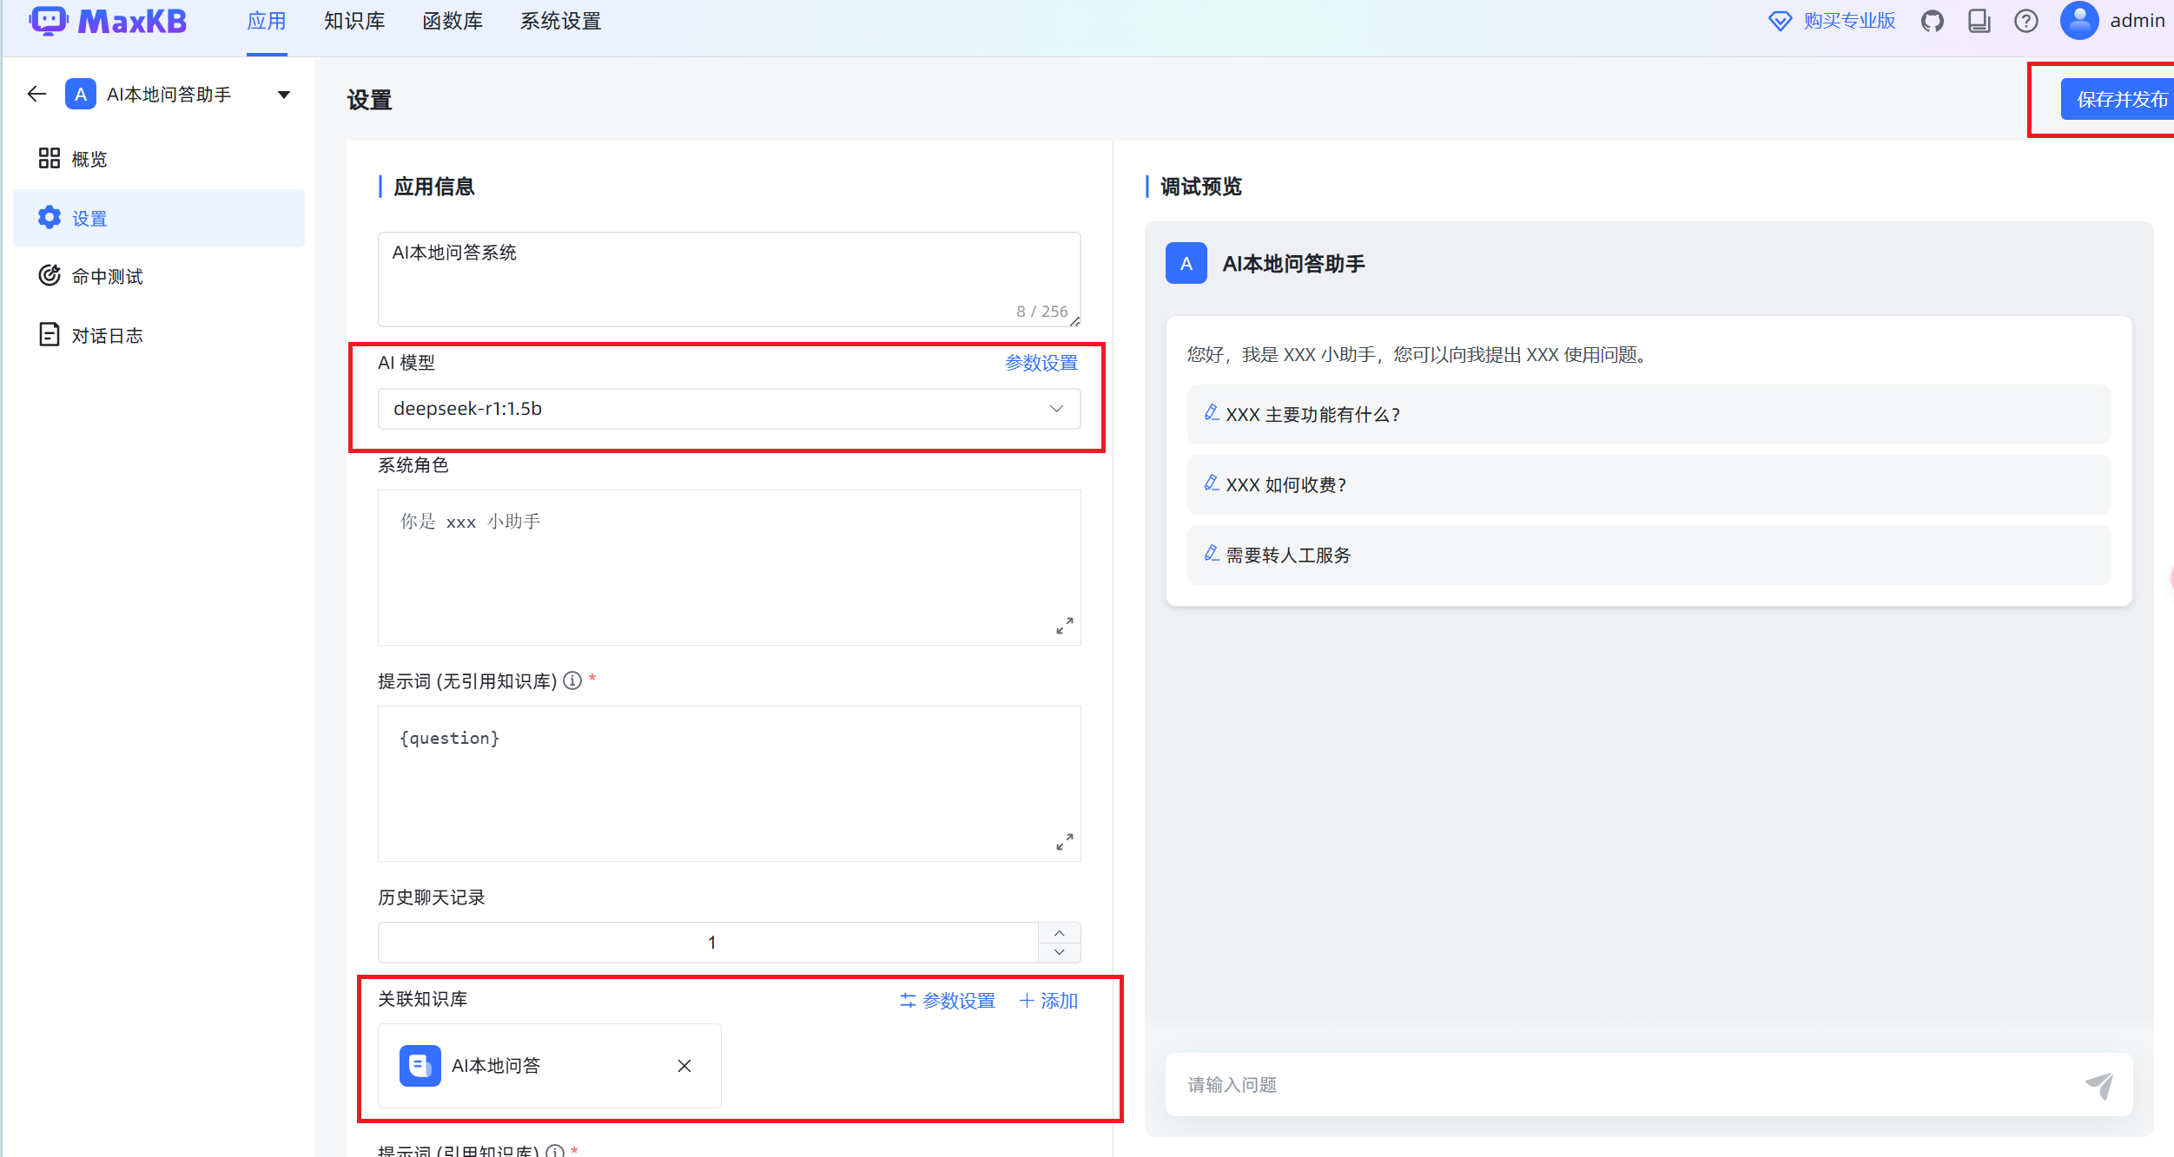Expand the AI本地问答助手 app name dropdown
The image size is (2174, 1157).
pyautogui.click(x=283, y=94)
